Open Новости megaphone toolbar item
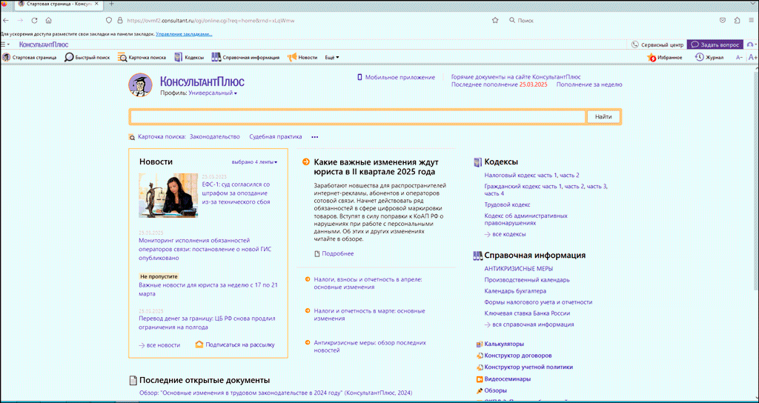The image size is (759, 403). [302, 57]
